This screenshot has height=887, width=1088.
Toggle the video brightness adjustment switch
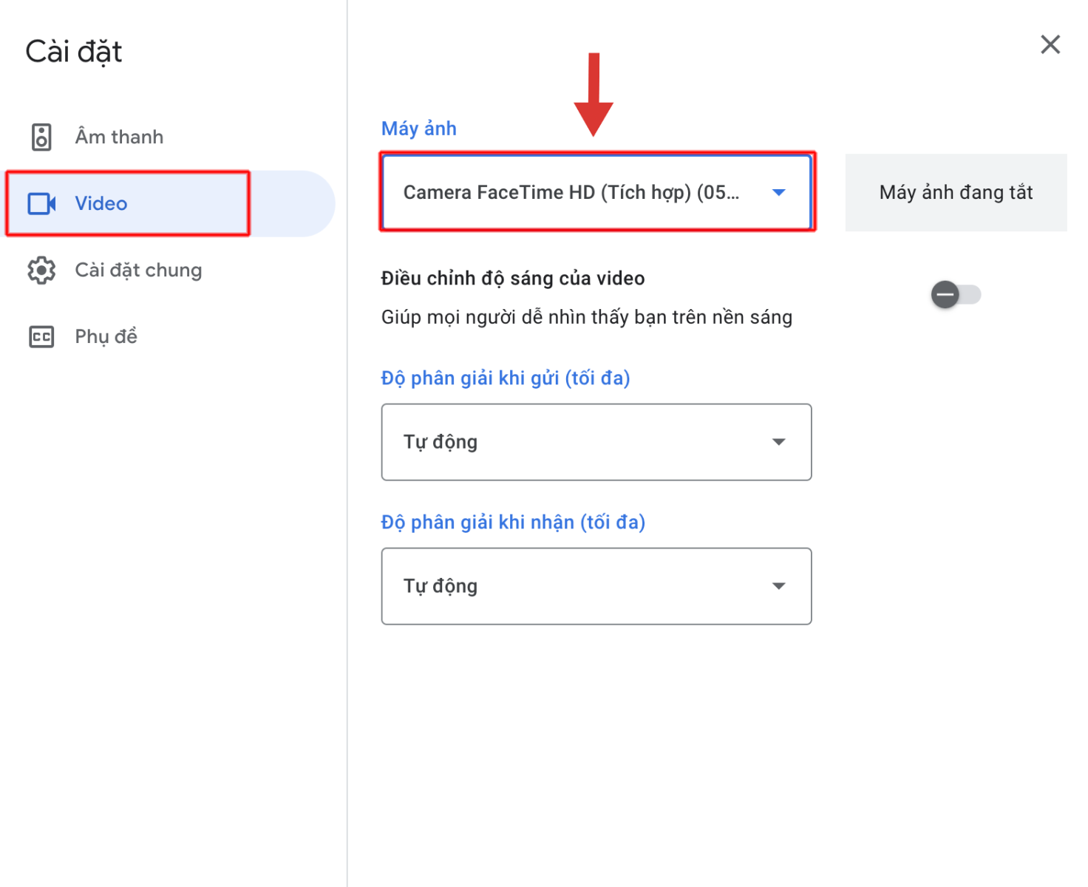(x=956, y=295)
